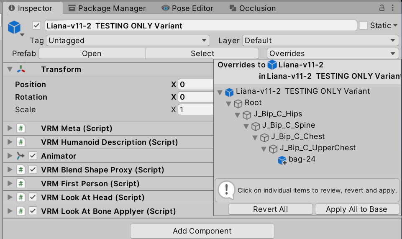Screen dimensions: 402x239
Task: Click the Position X value field
Action: coord(196,85)
